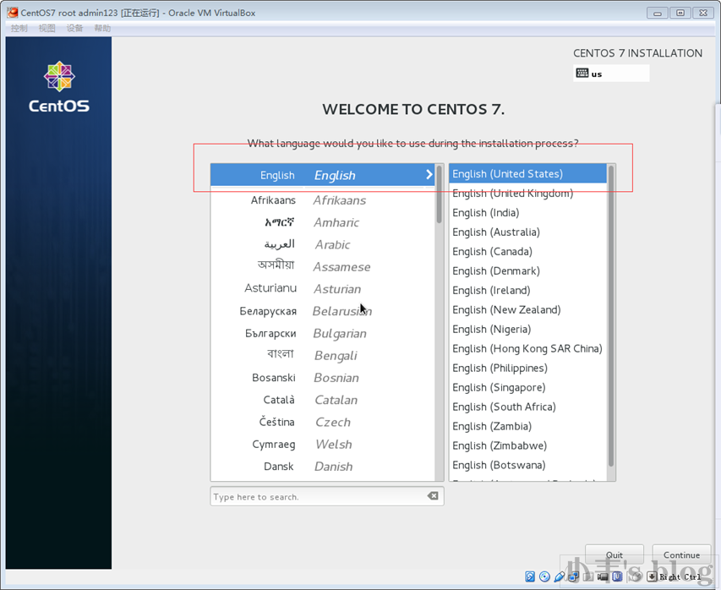Viewport: 721px width, 590px height.
Task: Minimize the VirtualBox window
Action: [657, 13]
